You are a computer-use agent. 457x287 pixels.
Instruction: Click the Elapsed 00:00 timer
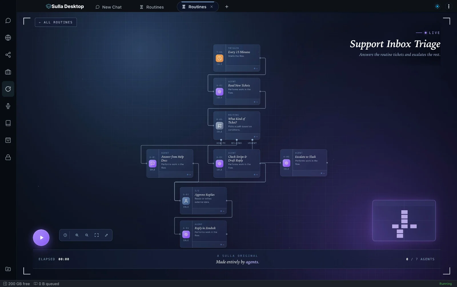tap(54, 259)
